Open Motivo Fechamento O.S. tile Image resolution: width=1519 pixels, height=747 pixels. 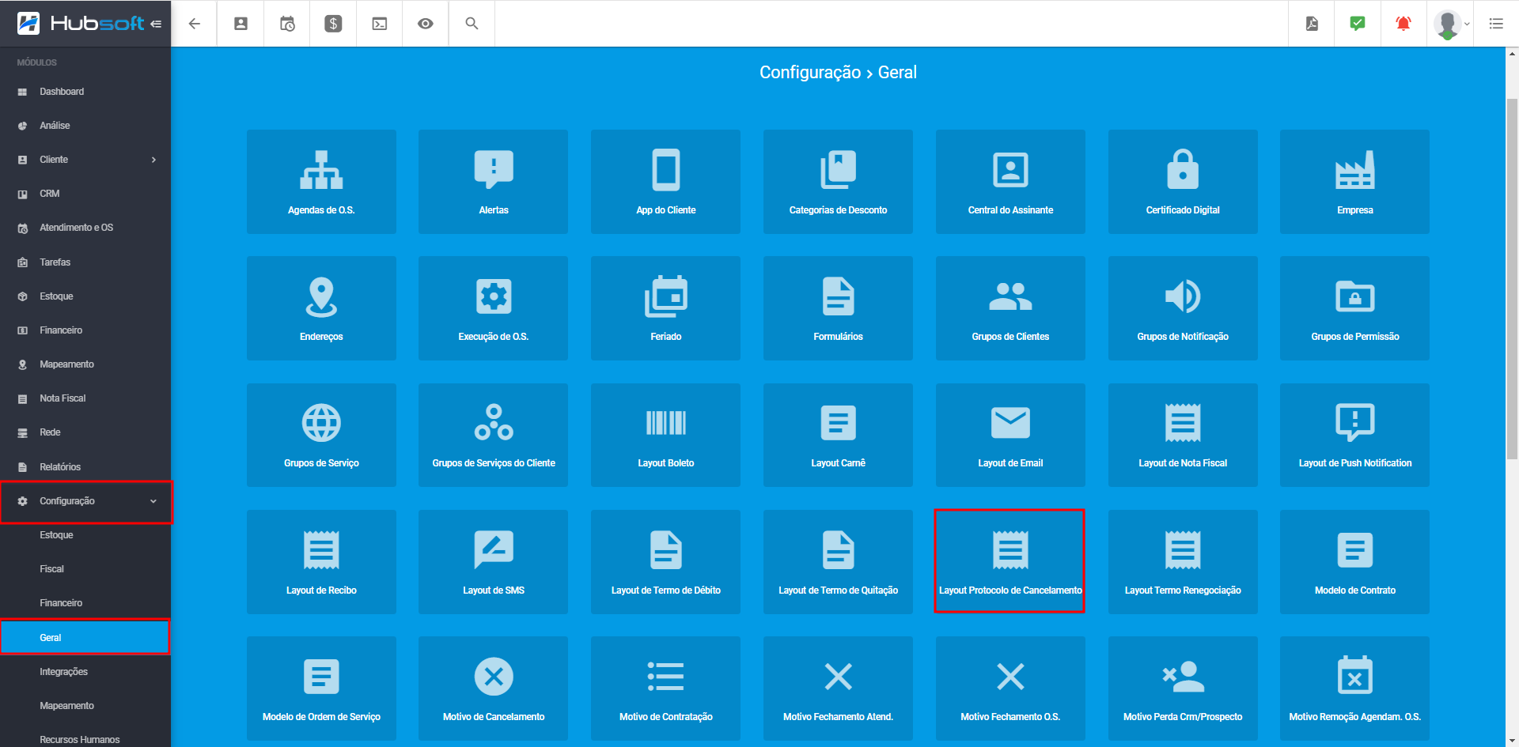pos(1010,689)
